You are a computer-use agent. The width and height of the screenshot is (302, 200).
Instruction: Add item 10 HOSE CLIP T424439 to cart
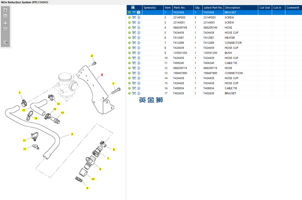[134, 58]
